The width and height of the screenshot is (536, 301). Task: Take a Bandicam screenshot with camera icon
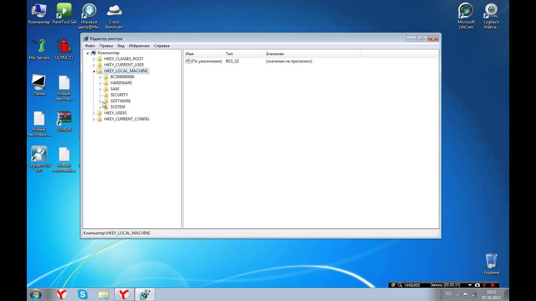pyautogui.click(x=477, y=285)
